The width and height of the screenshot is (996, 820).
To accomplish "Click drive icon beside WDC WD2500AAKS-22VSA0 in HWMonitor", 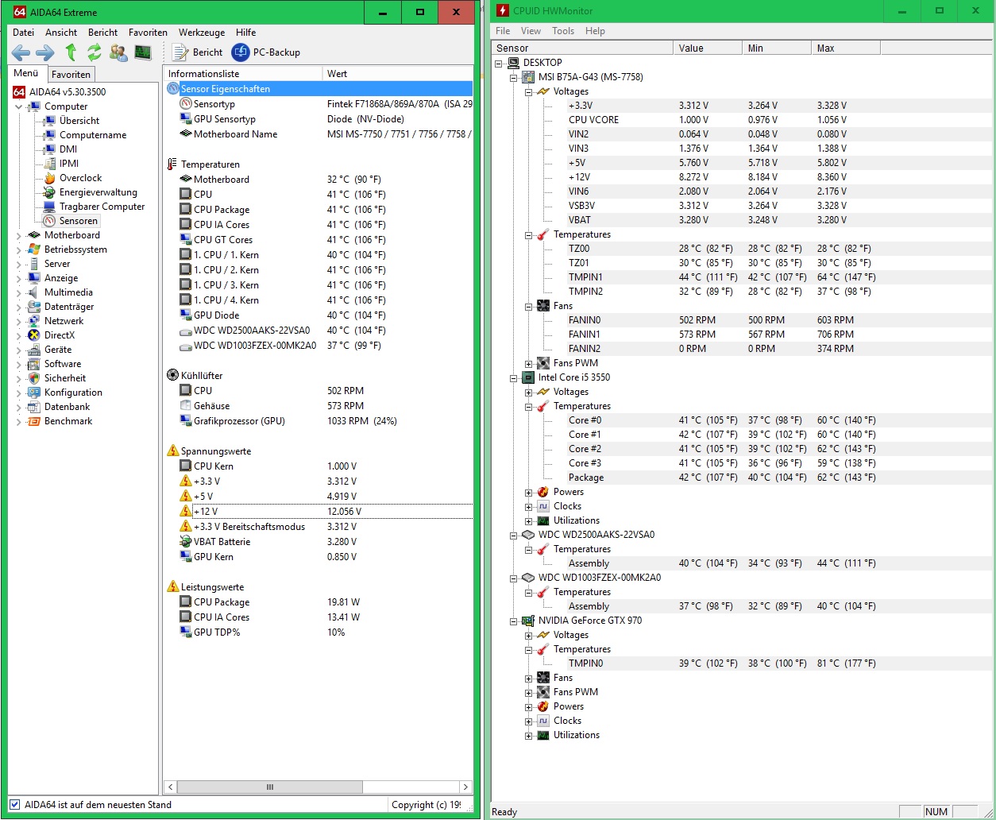I will (x=528, y=535).
